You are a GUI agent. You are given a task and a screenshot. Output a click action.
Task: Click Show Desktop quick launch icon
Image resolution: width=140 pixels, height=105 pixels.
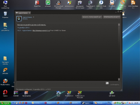(x=13, y=103)
